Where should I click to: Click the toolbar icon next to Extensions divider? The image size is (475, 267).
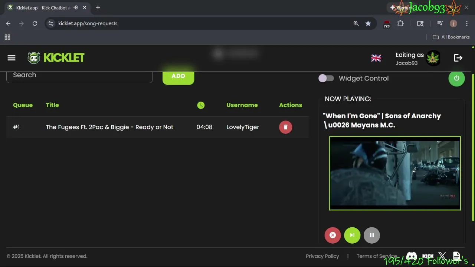coord(420,23)
